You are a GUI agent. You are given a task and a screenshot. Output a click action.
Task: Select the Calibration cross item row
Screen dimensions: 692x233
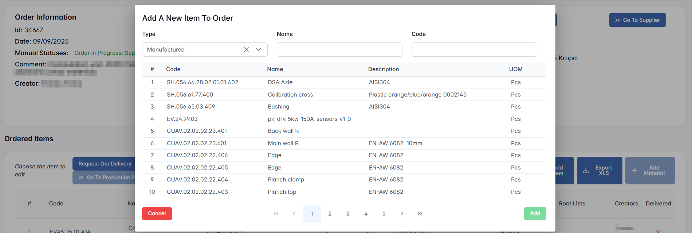[290, 95]
